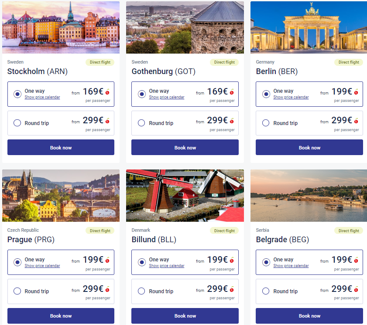Show price calendar for Belgrade flight
The width and height of the screenshot is (367, 325).
(291, 266)
